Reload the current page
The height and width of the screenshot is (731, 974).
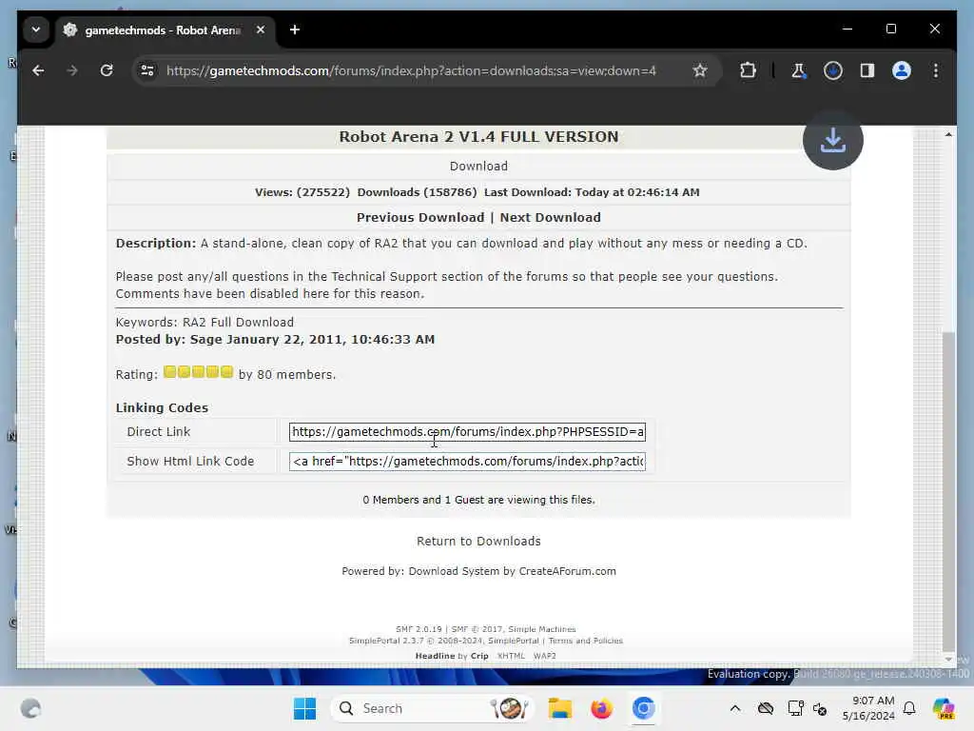(x=107, y=70)
